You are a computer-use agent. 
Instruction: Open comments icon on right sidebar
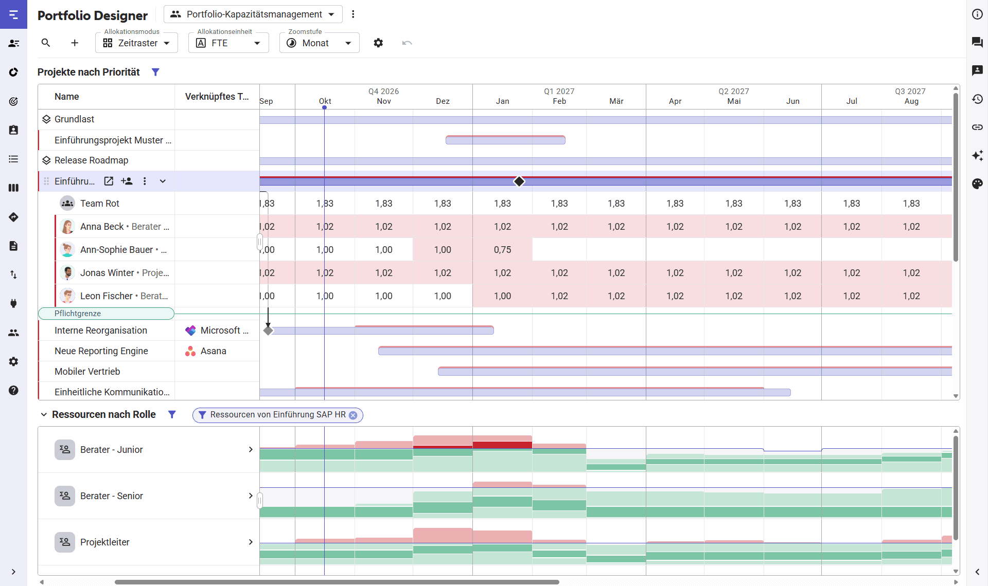click(x=977, y=42)
